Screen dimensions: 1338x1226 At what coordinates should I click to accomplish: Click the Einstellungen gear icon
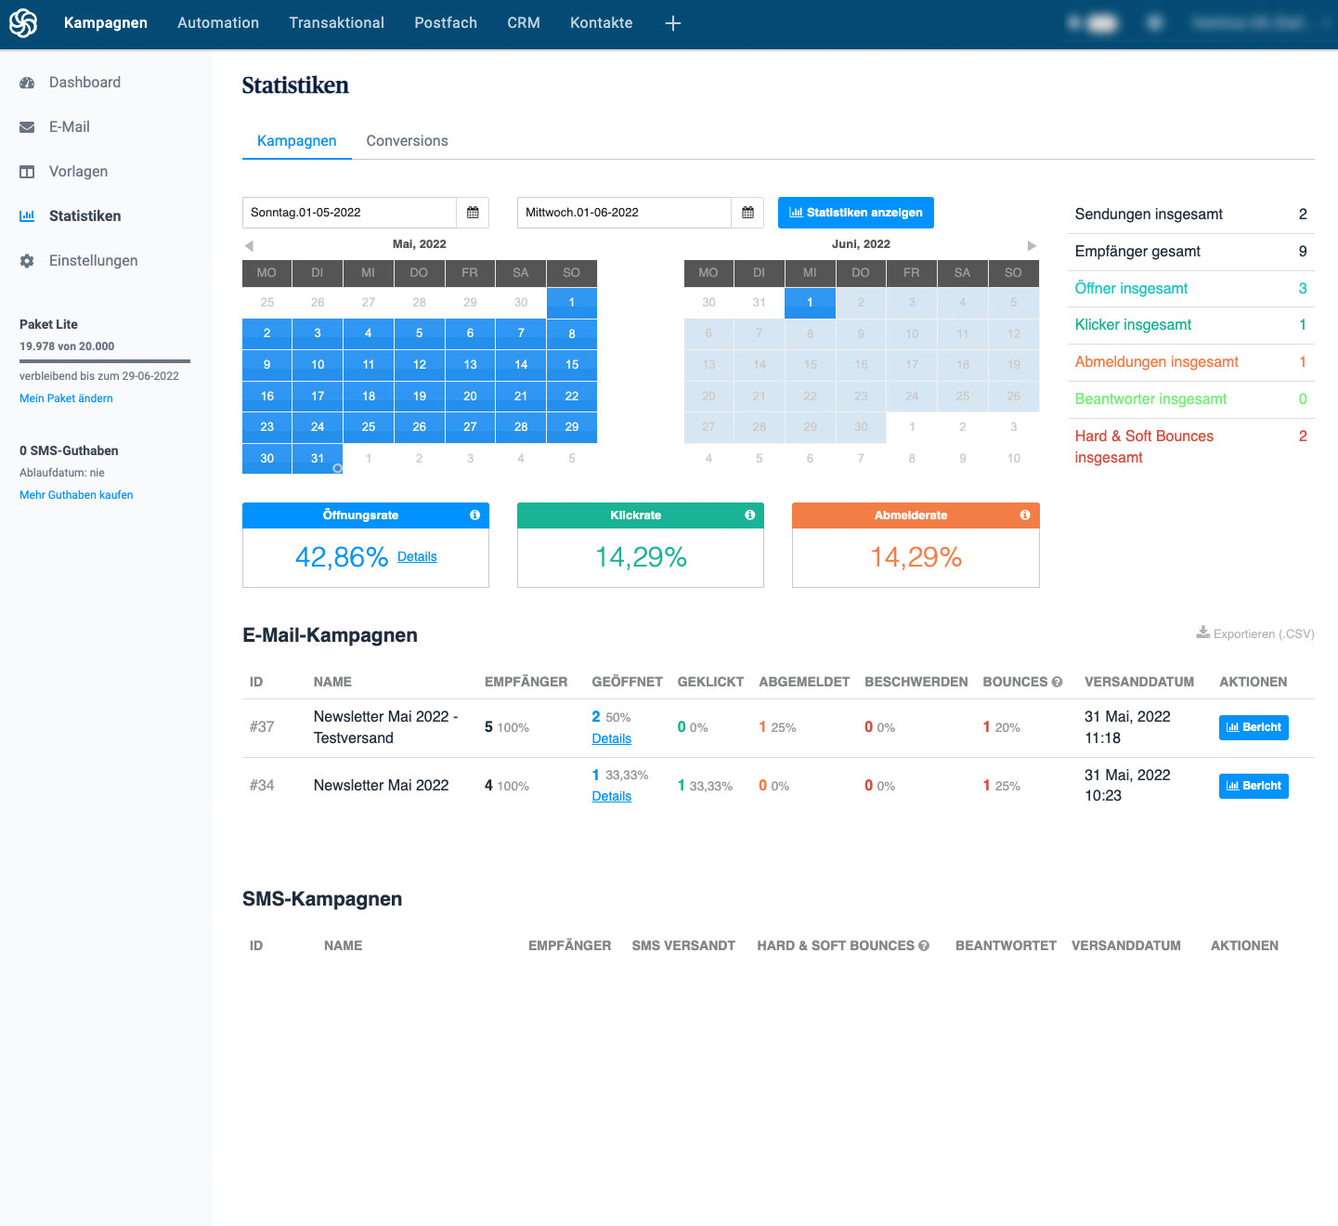point(28,260)
